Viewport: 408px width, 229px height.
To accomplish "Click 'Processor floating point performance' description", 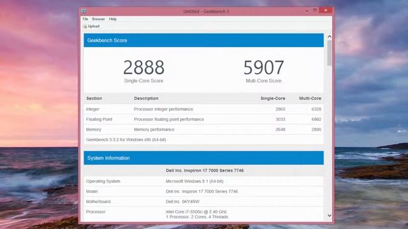I will 169,119.
